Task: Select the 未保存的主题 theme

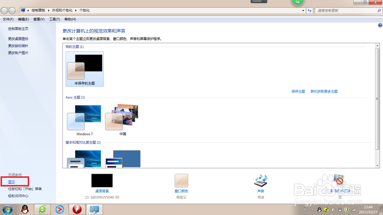Action: [x=85, y=69]
